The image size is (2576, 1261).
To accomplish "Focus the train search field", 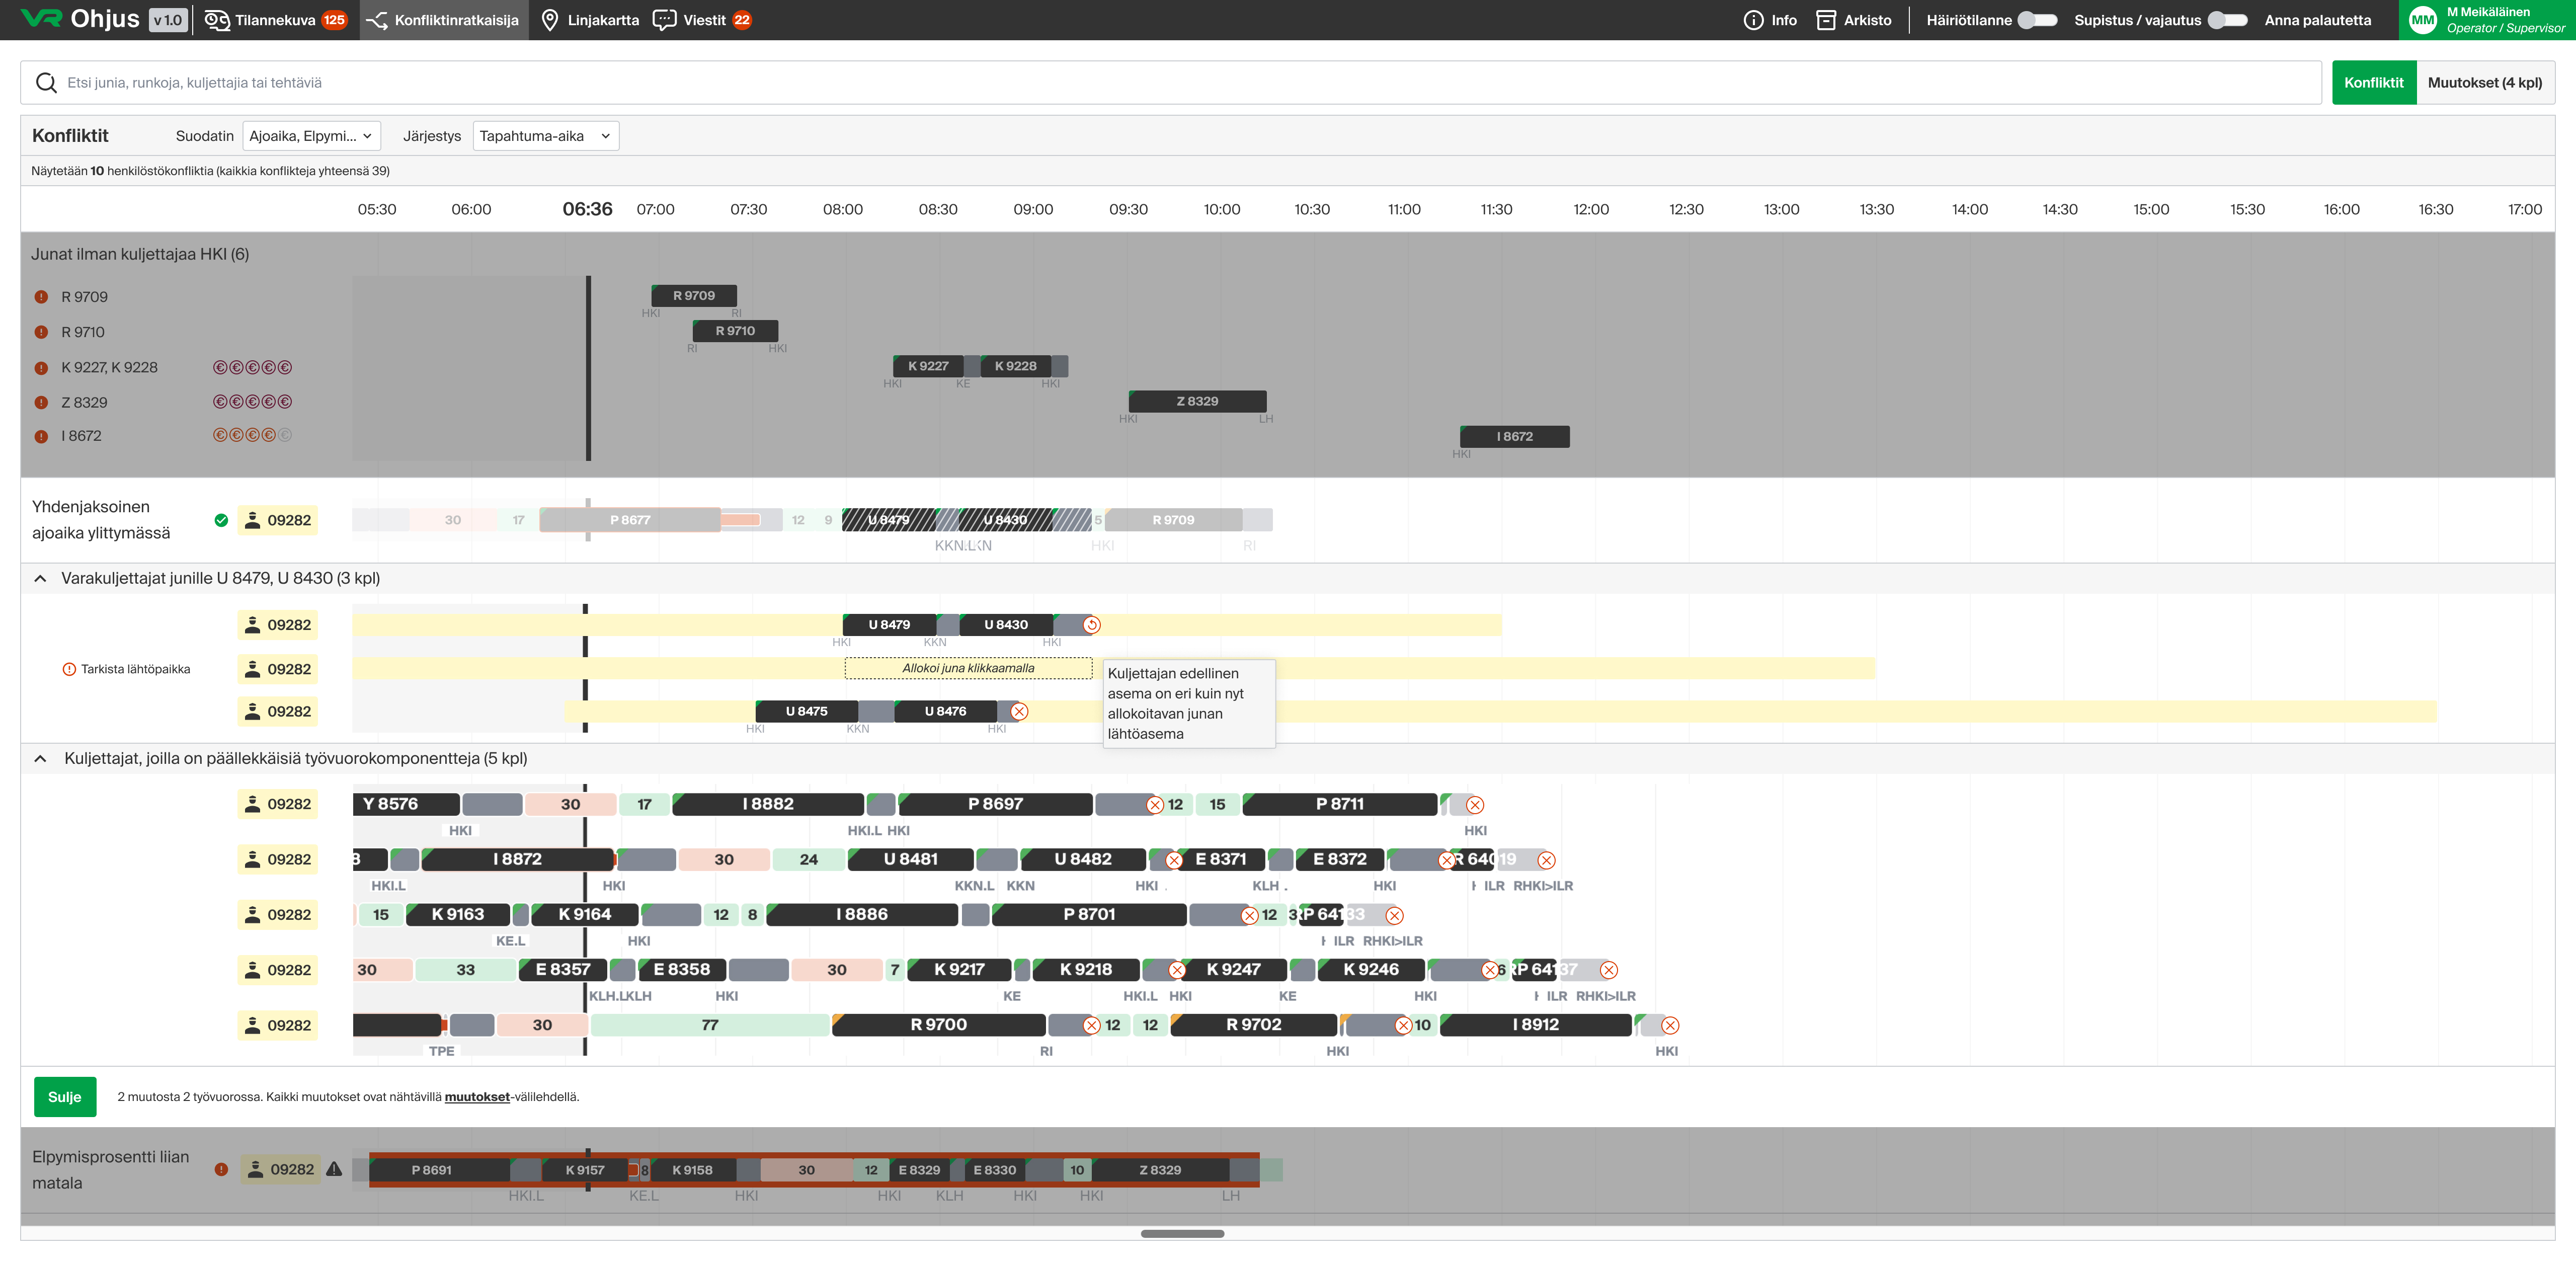I will coord(1170,83).
